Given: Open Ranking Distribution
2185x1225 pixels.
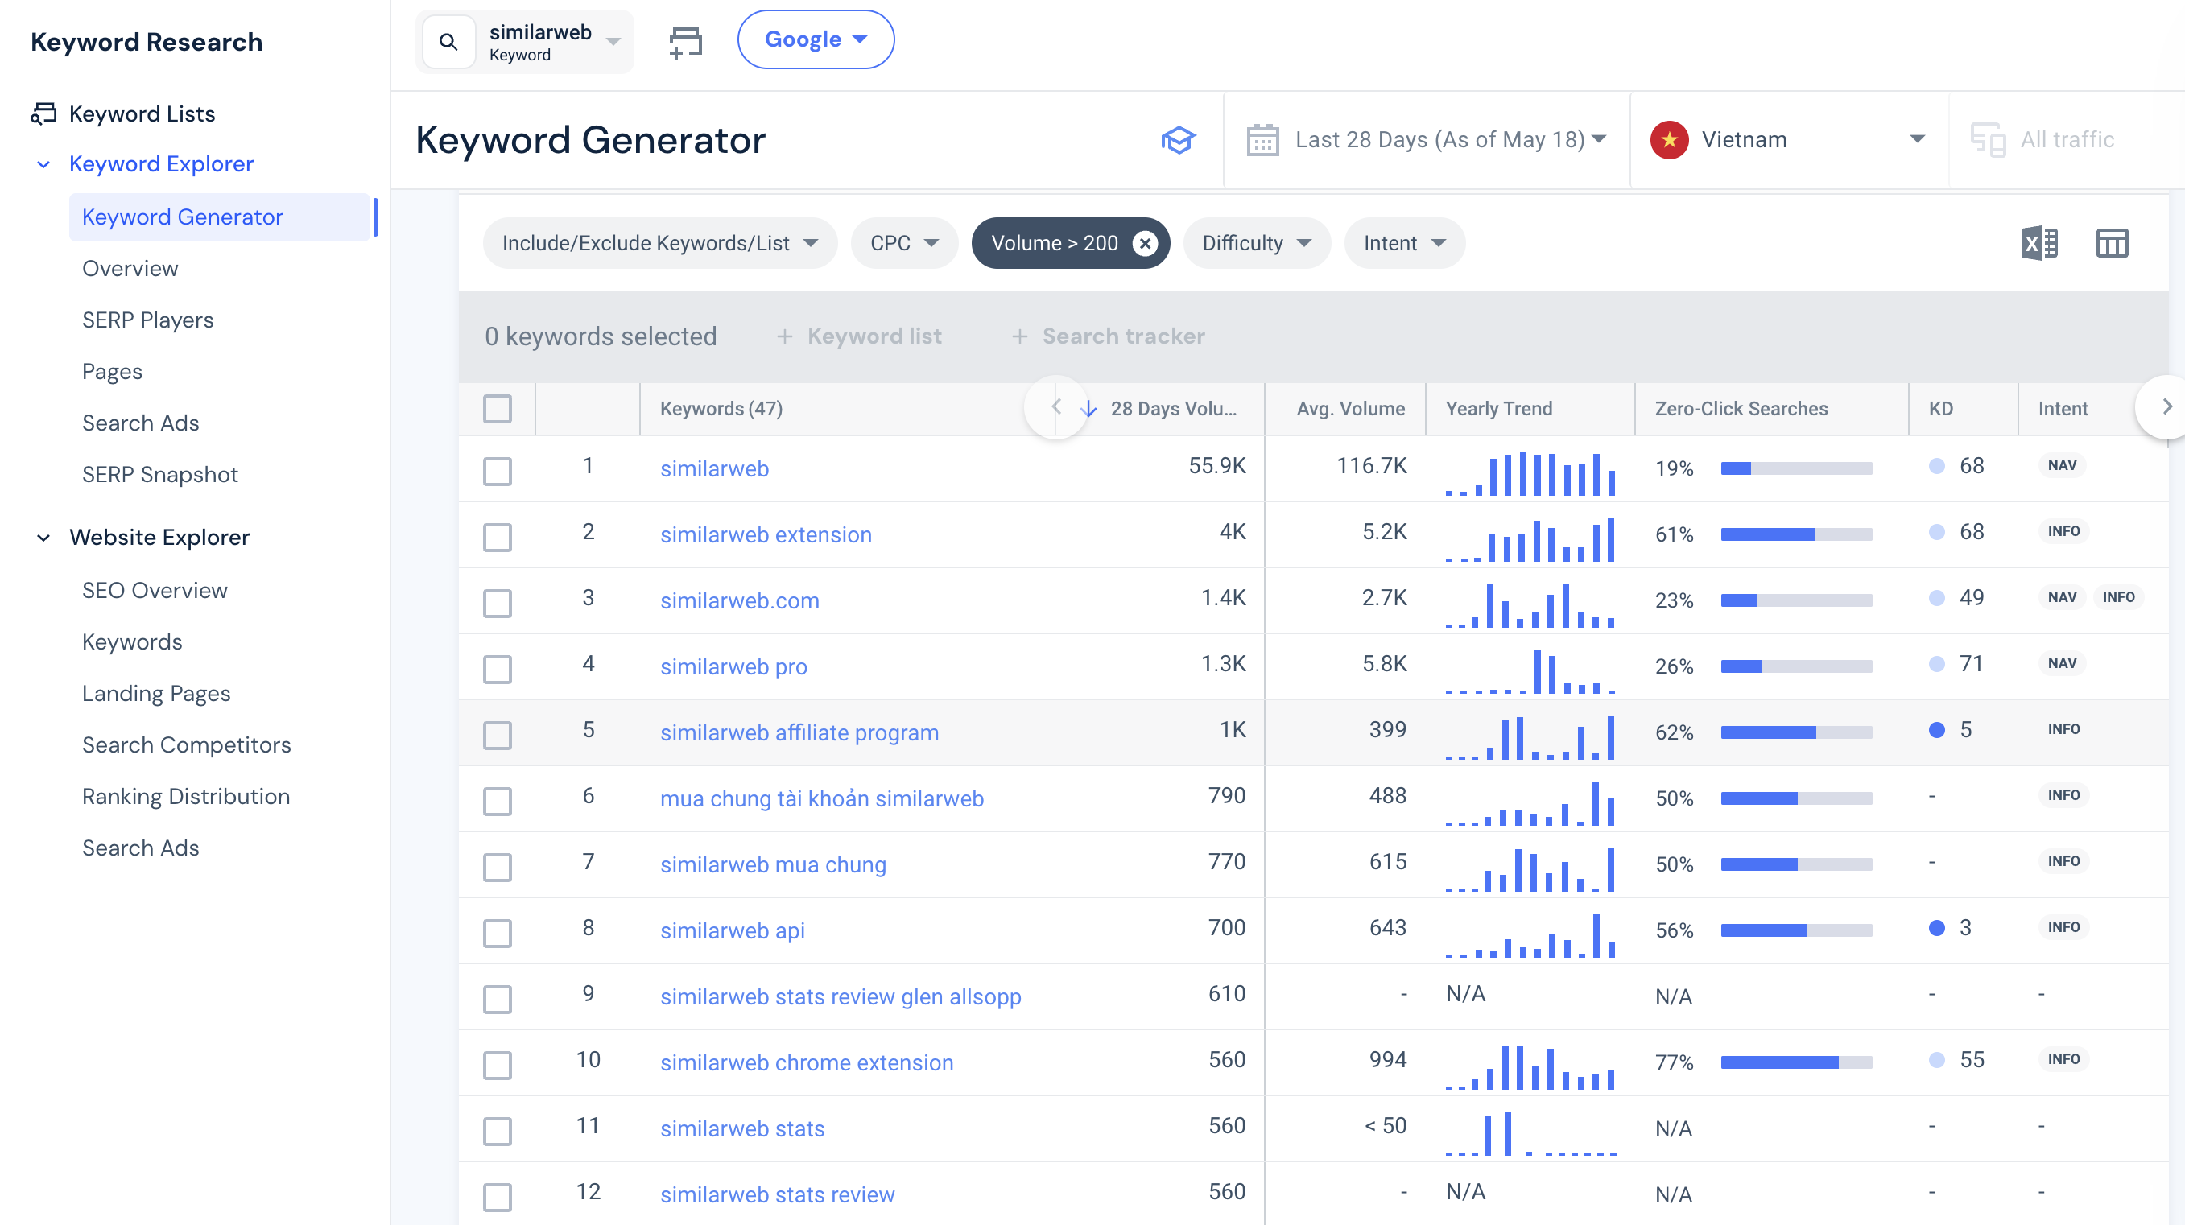Looking at the screenshot, I should pos(186,797).
